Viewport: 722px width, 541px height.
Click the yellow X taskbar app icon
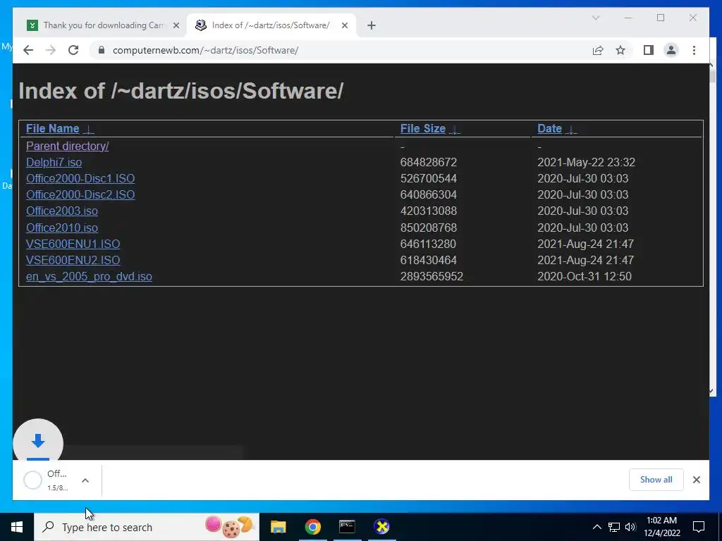381,527
